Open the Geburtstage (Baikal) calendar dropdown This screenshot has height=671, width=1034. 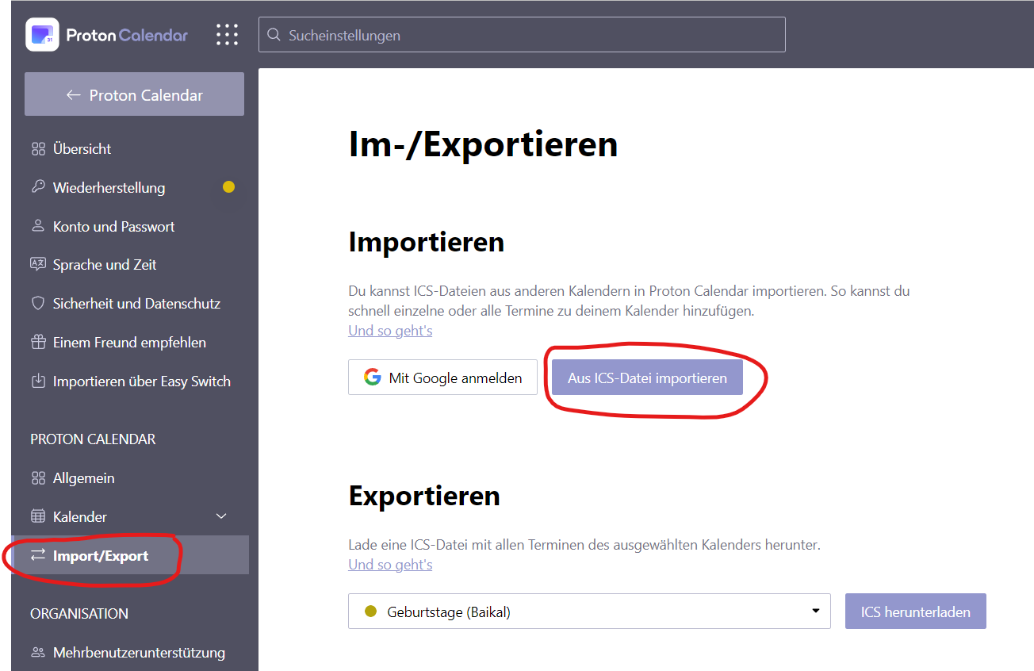tap(589, 612)
